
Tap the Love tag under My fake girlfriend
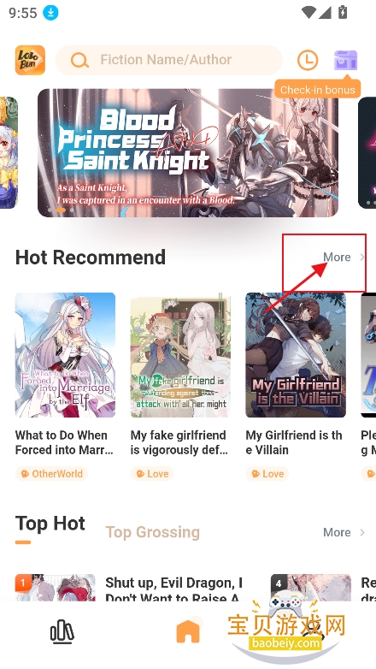click(152, 474)
